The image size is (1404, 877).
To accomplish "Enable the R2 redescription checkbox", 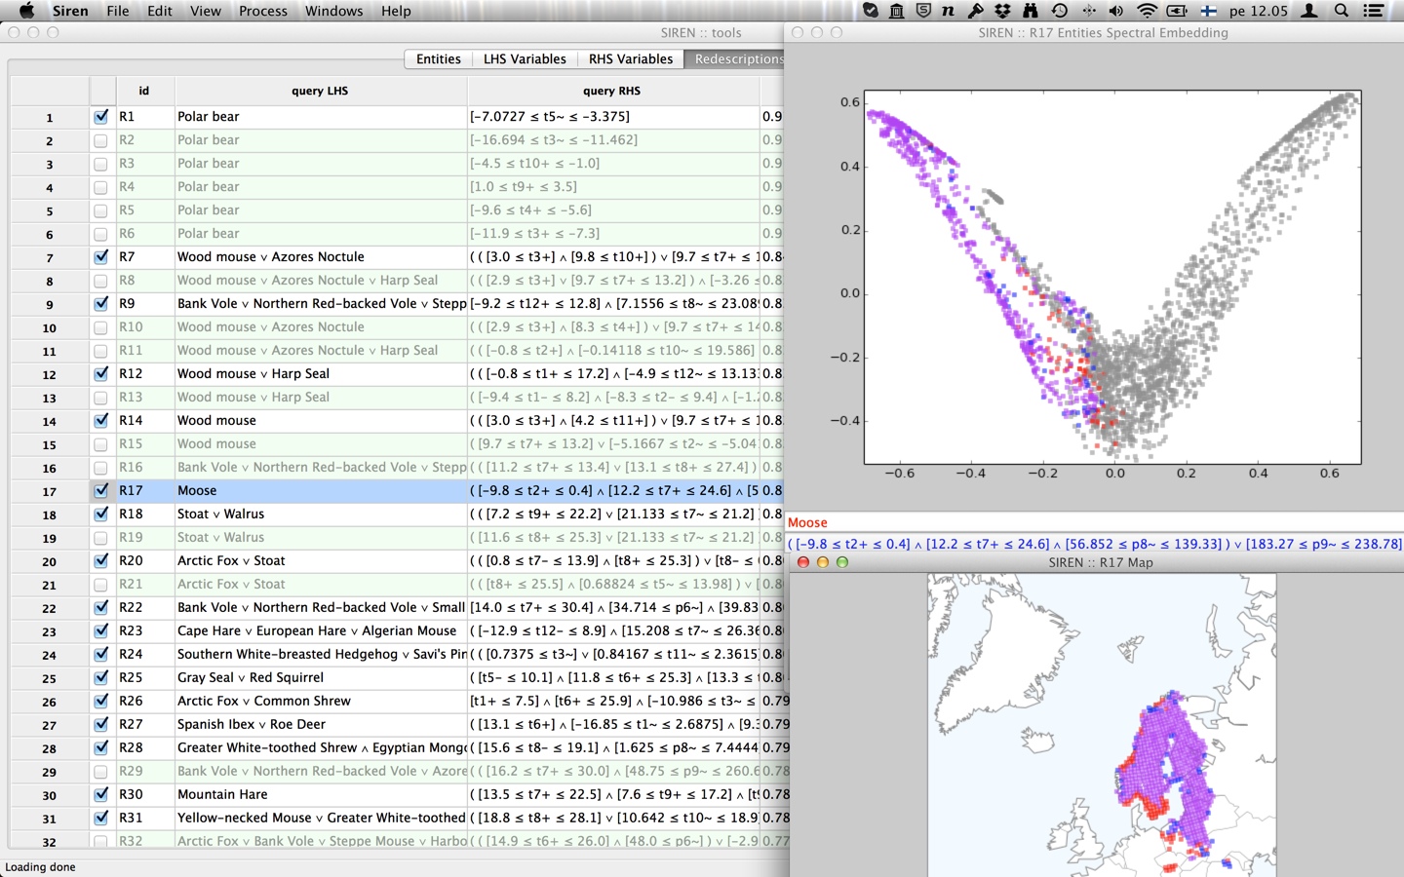I will (101, 140).
